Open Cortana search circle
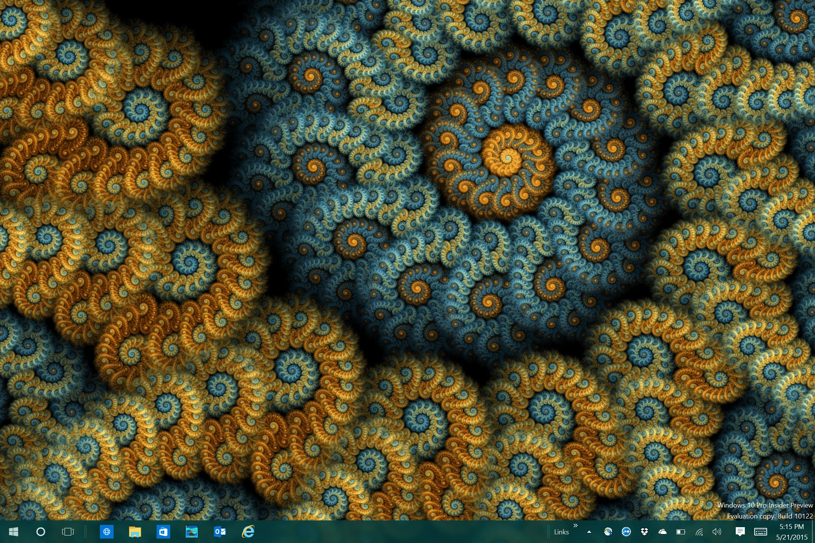 pyautogui.click(x=41, y=532)
